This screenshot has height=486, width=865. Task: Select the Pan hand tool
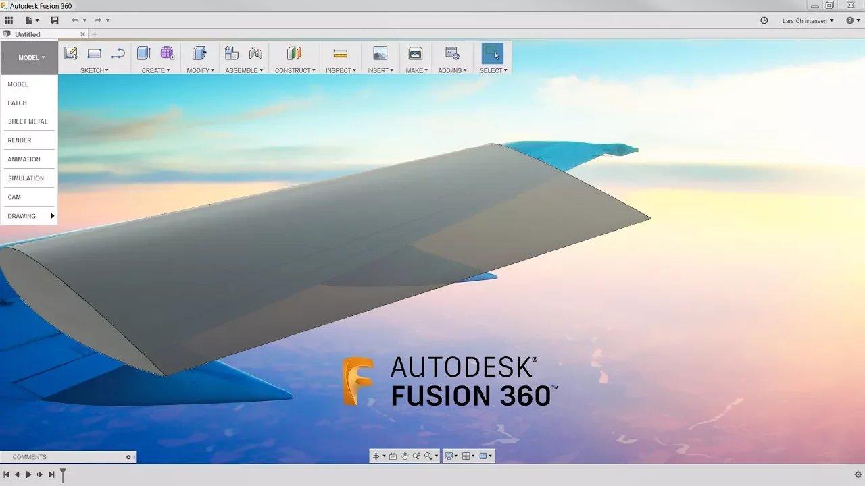click(405, 456)
